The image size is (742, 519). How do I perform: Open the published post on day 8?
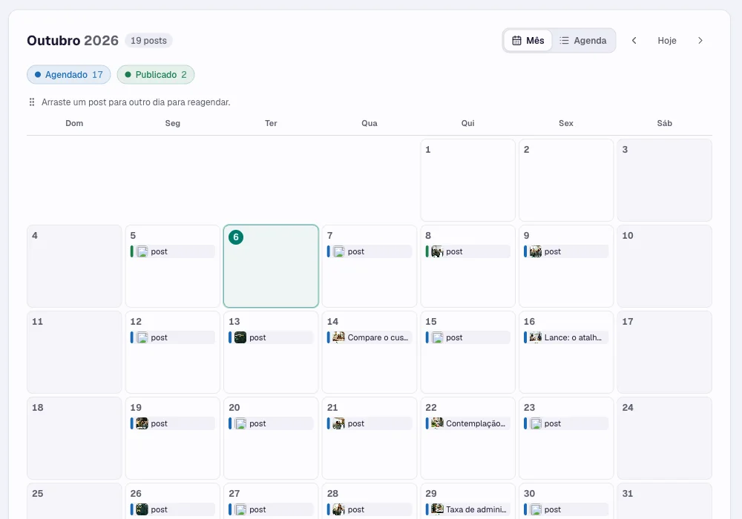pos(468,251)
